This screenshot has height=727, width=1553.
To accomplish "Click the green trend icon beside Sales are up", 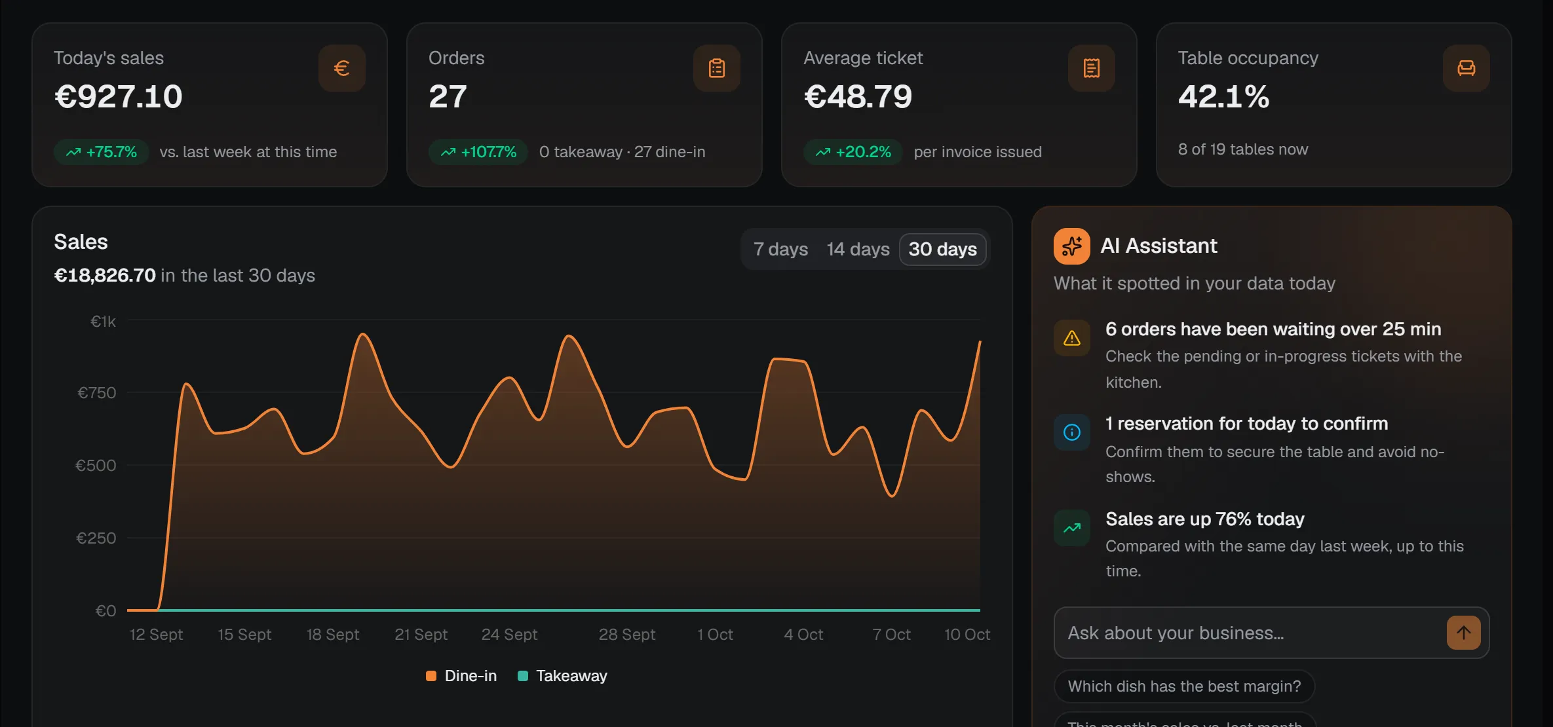I will (x=1071, y=528).
